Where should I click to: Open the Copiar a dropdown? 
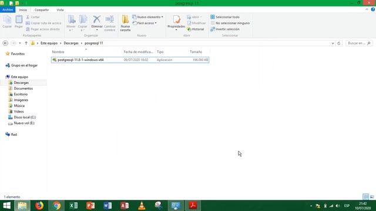82,23
